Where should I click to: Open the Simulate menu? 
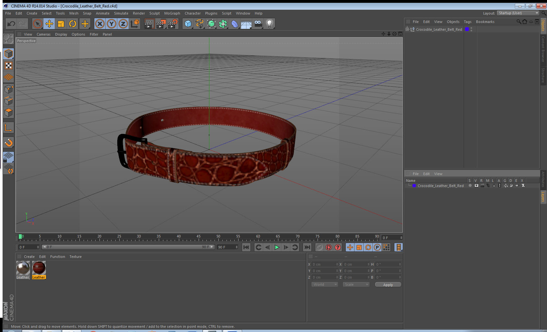click(121, 13)
